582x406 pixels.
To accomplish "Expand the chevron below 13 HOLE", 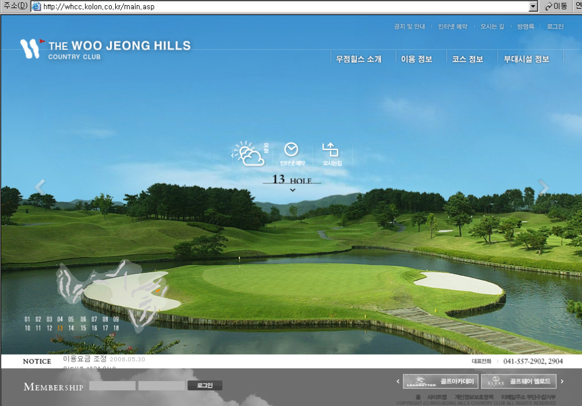I will point(293,190).
